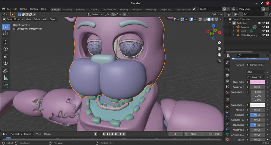This screenshot has width=271, height=145.
Task: Hide the Light object in the outliner
Action: pos(263,31)
